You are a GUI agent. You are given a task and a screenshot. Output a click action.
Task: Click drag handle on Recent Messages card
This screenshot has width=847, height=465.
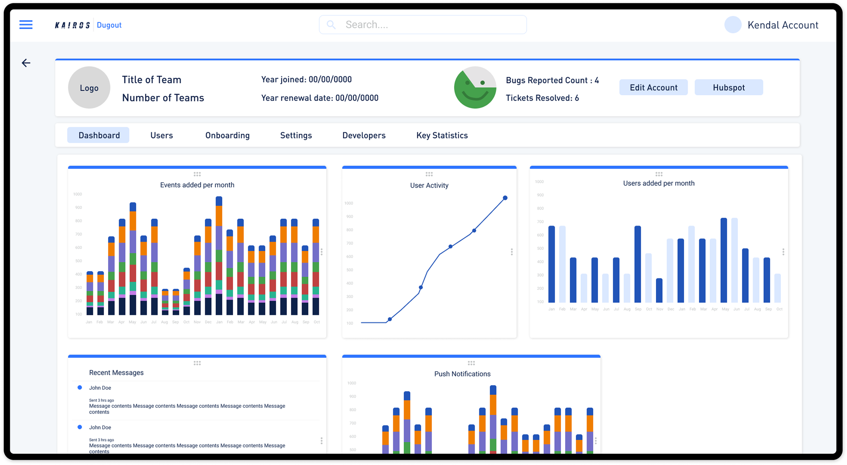click(197, 363)
